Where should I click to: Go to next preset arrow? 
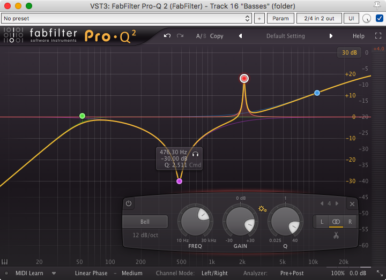[331, 36]
